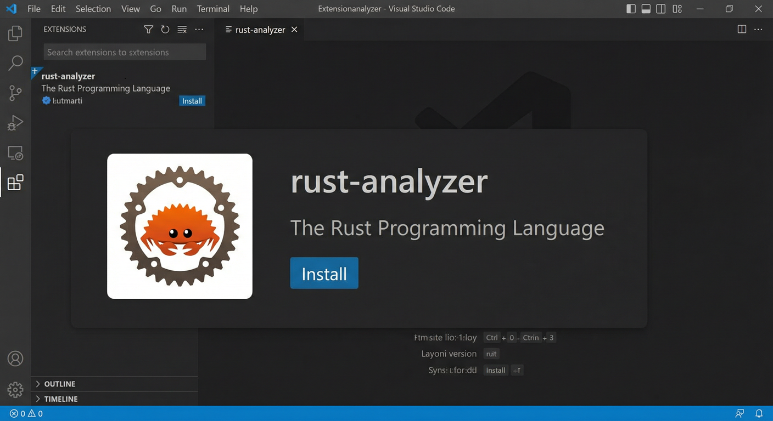
Task: Select the rust-analyzer editor tab
Action: [x=260, y=30]
